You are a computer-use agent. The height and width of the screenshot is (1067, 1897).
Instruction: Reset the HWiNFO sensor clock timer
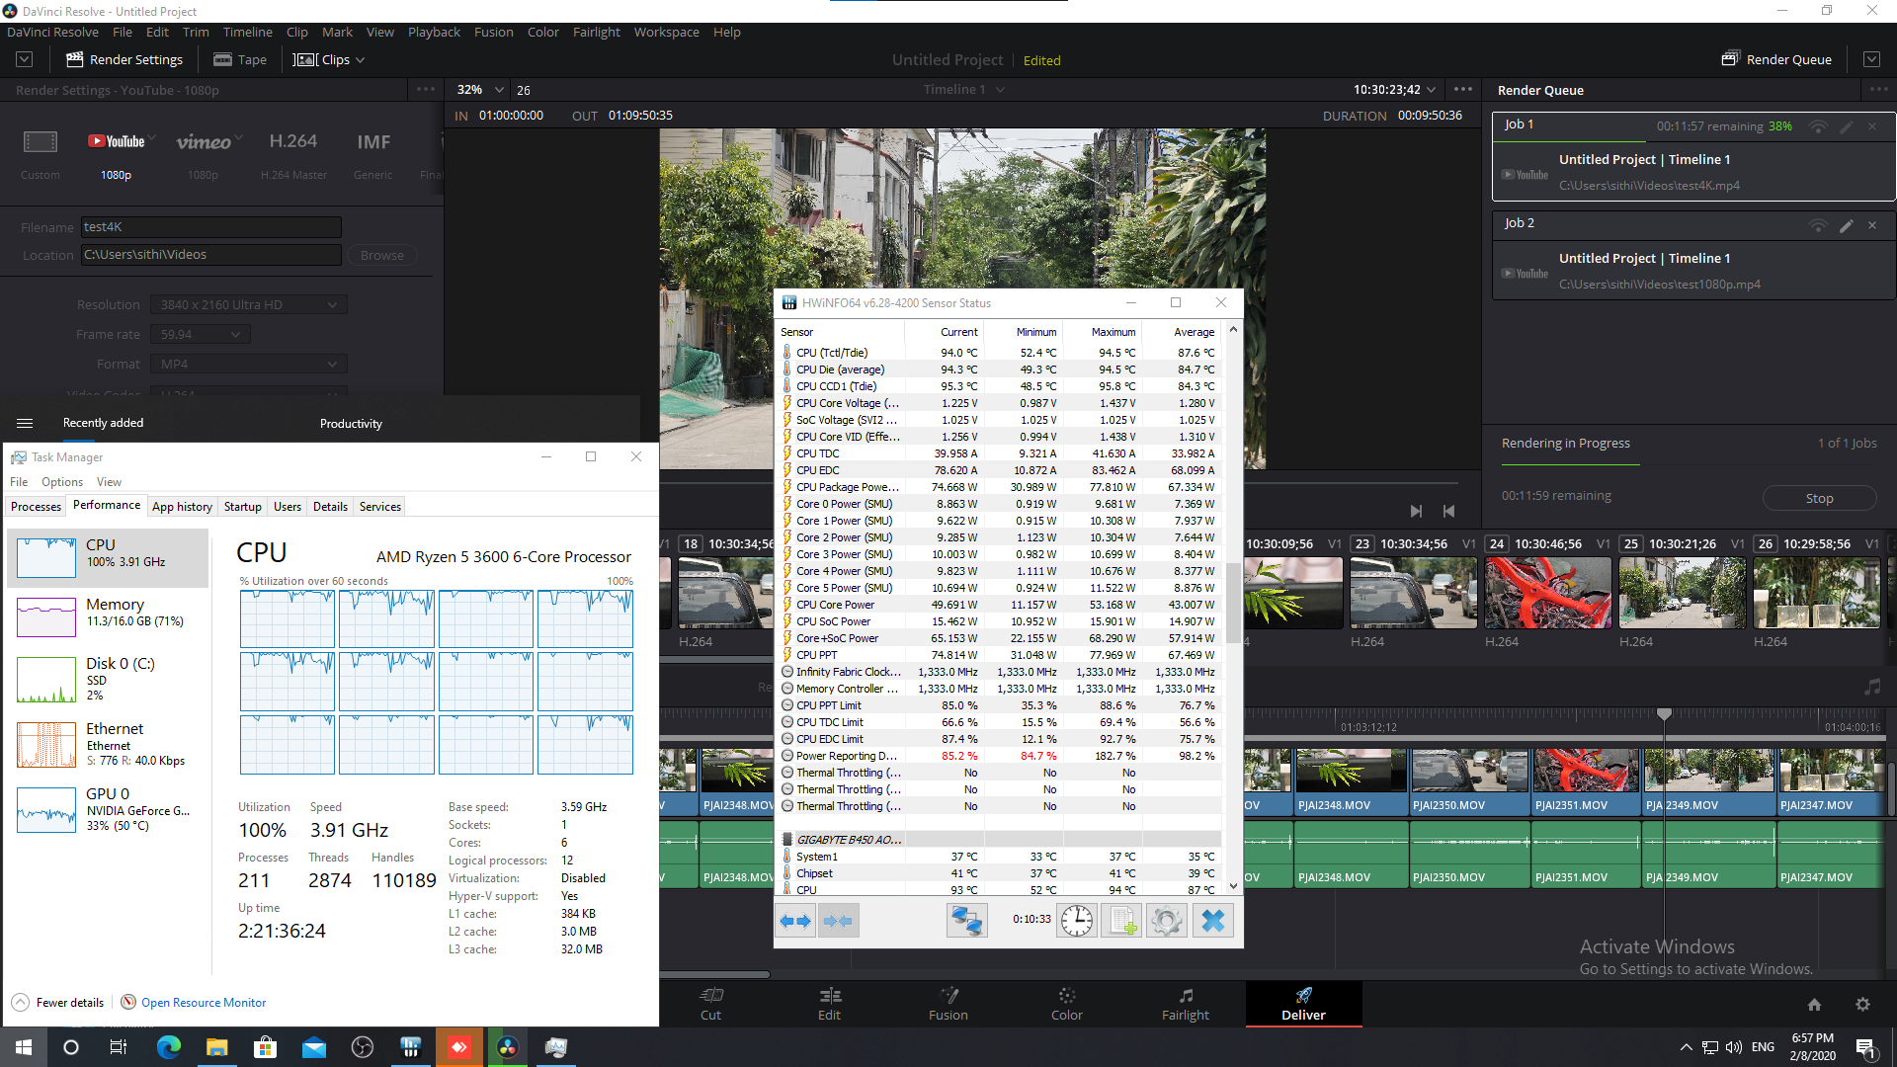1076,921
